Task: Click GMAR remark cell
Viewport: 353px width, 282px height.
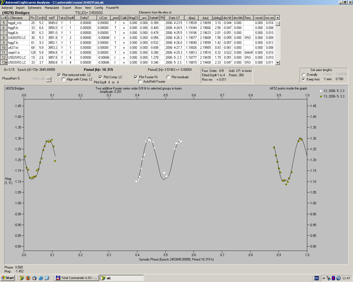Action: 248,53
